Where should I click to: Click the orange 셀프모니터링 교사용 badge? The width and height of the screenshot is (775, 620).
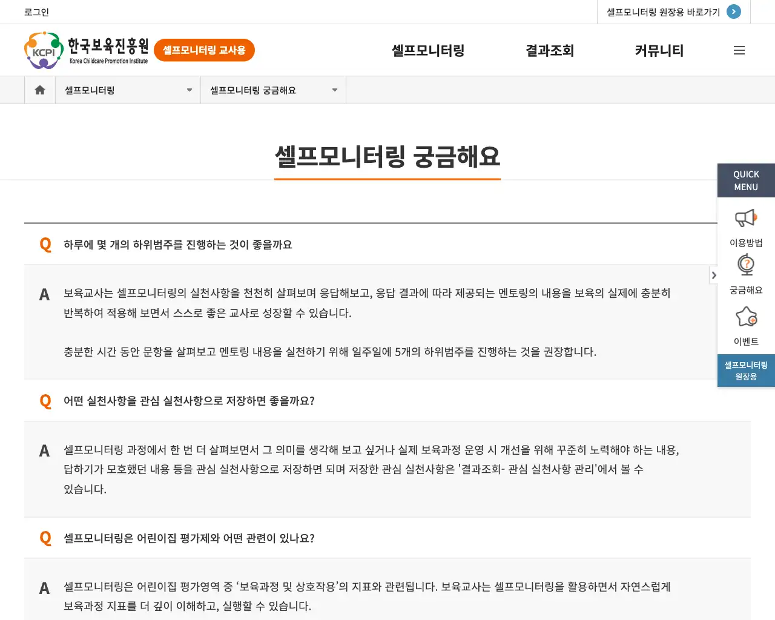point(204,50)
